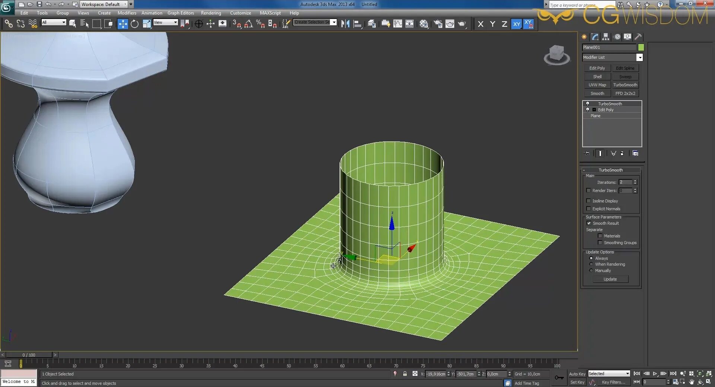Viewport: 715px width, 387px height.
Task: Toggle the Angle Snap icon
Action: pyautogui.click(x=248, y=24)
